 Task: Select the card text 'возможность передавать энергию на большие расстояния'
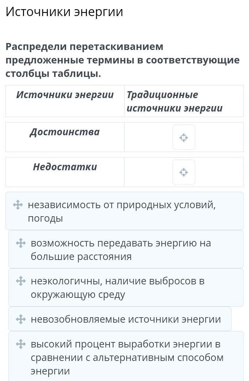(x=120, y=250)
